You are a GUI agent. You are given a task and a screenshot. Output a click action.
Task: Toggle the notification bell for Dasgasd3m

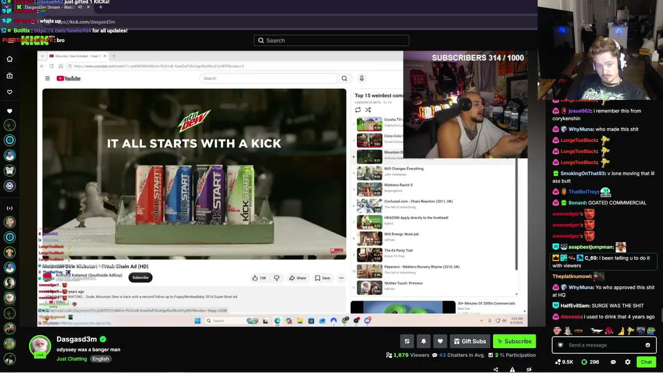[x=424, y=341]
